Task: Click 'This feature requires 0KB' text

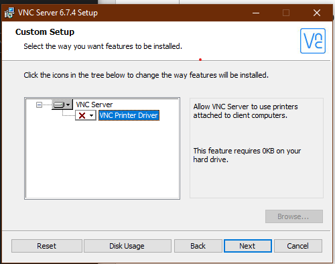Action: pos(247,155)
